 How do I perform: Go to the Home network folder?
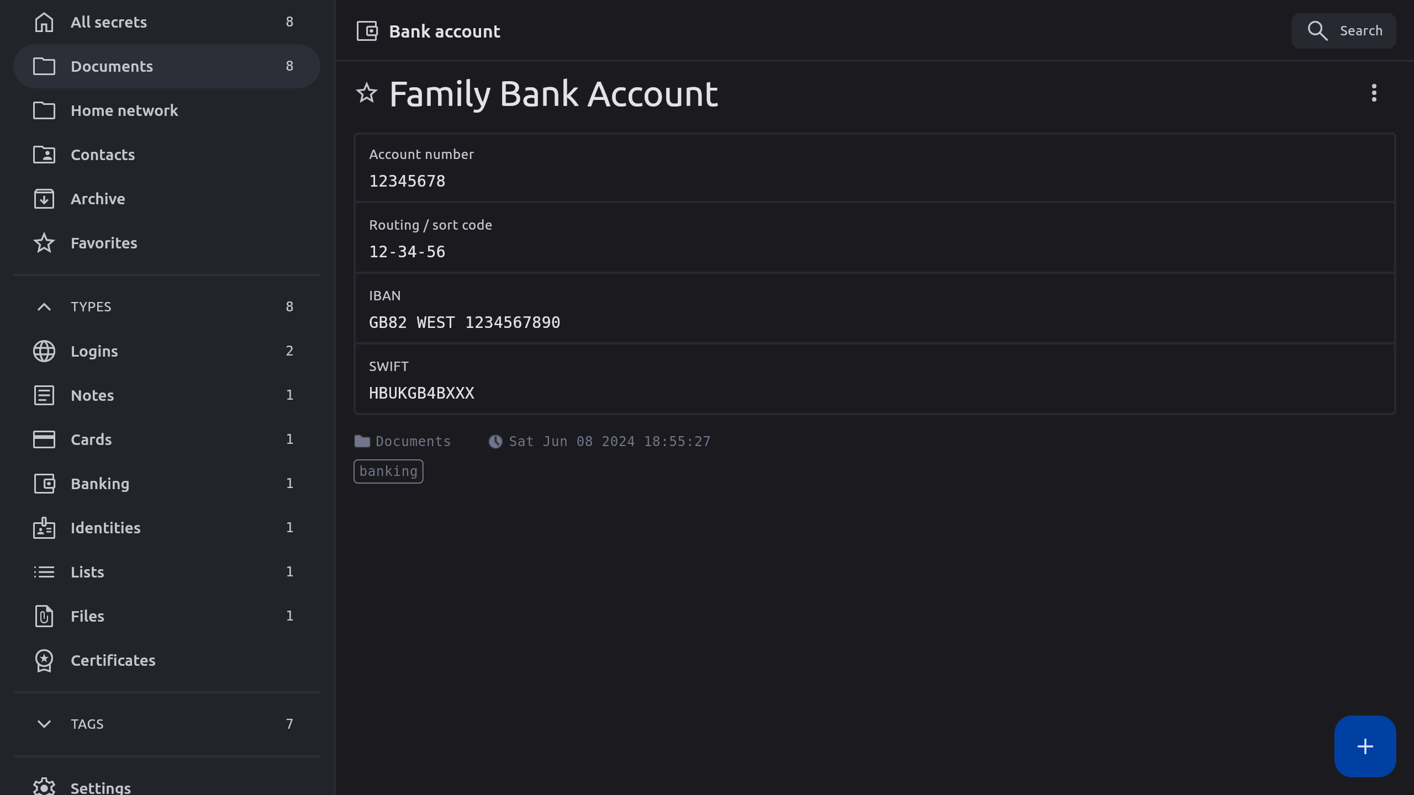124,110
